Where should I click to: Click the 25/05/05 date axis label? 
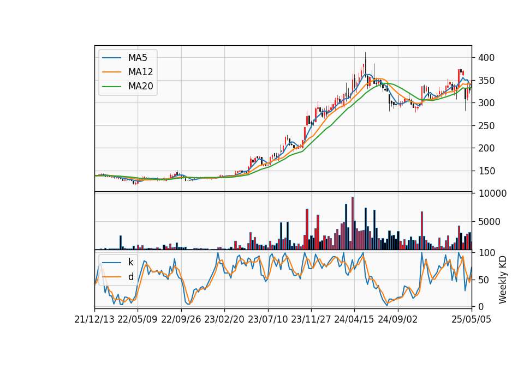coord(472,319)
